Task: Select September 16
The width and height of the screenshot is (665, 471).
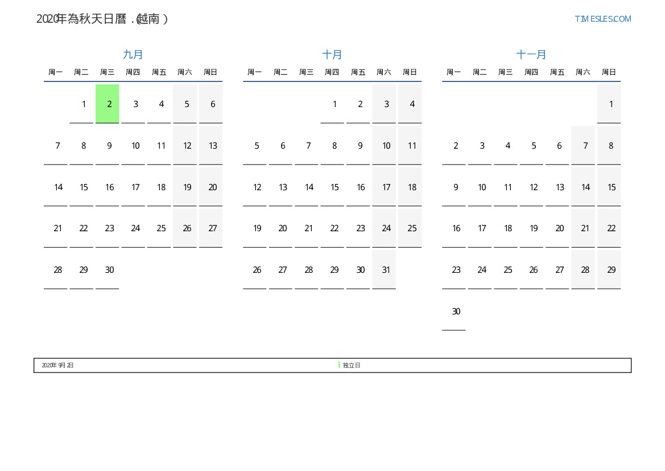Action: pos(108,187)
